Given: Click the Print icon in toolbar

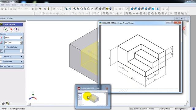Looking at the screenshot, I should (11, 9).
